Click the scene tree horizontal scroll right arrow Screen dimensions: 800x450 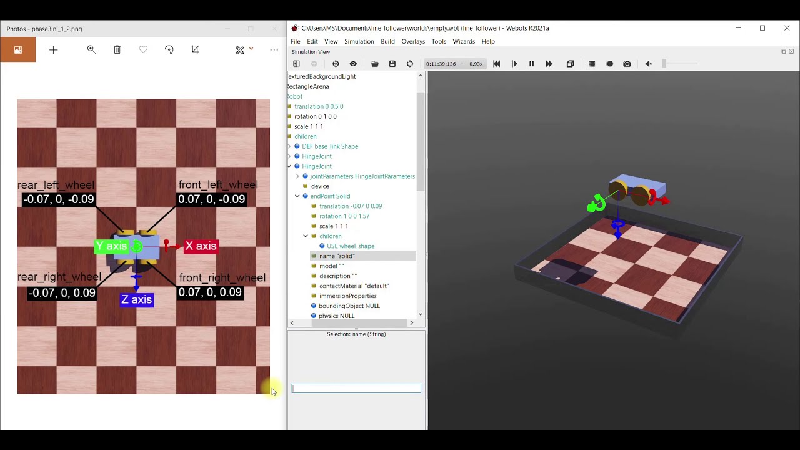click(411, 323)
